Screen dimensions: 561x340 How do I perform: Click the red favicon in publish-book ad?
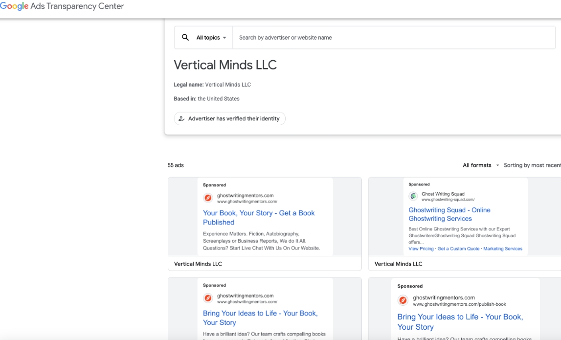click(403, 300)
